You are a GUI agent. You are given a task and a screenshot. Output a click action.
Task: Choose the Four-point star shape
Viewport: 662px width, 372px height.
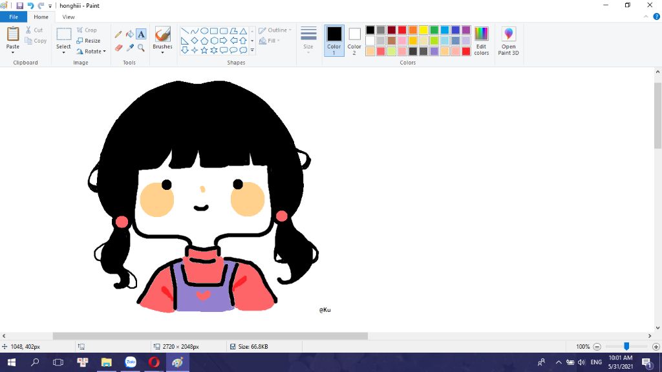194,50
